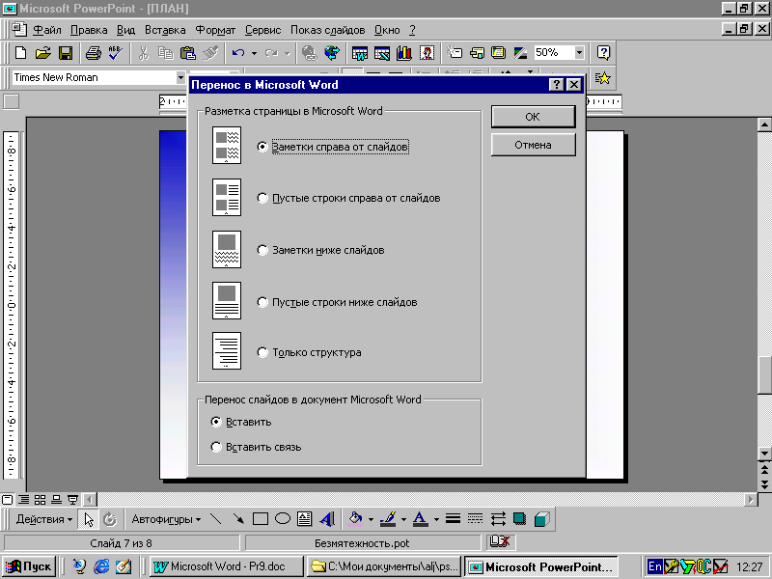Open the 50% zoom dropdown

coord(579,53)
